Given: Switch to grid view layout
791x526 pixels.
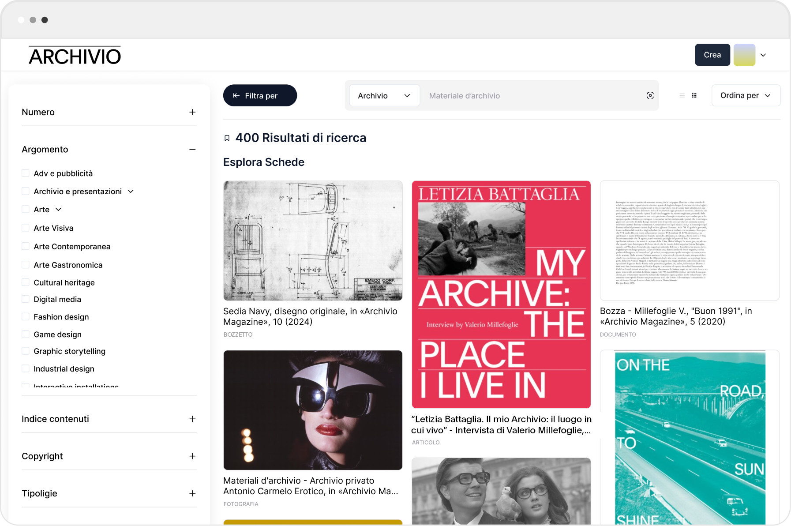Looking at the screenshot, I should pos(694,96).
